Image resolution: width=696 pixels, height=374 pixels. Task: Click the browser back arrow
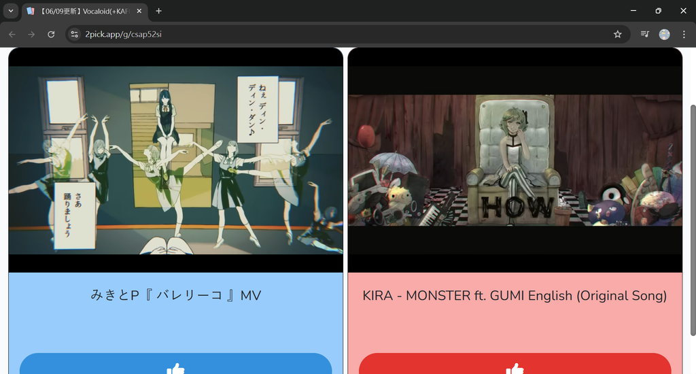point(12,34)
